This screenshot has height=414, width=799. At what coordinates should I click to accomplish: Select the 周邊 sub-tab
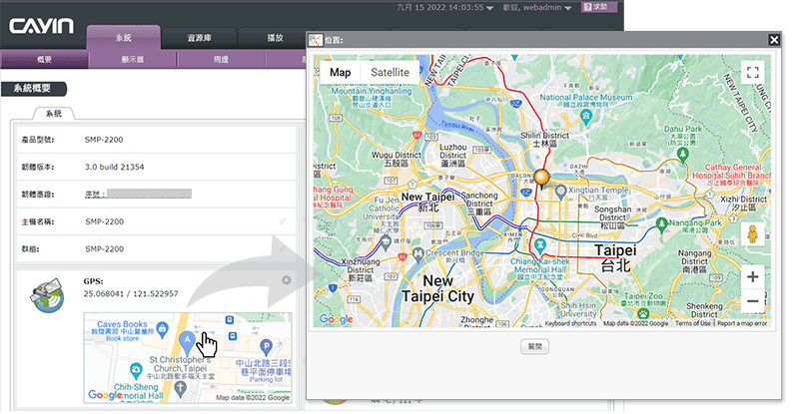point(221,60)
